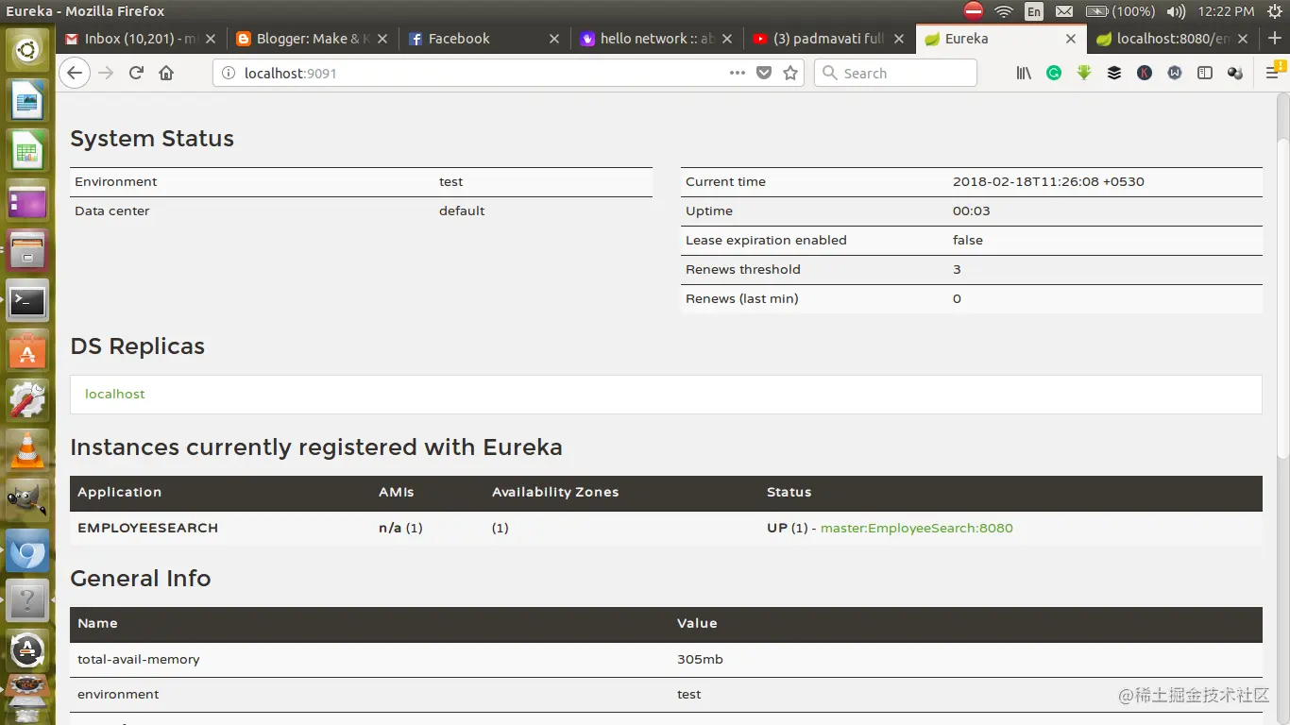Open the Wi-Fi network indicator

(1004, 11)
